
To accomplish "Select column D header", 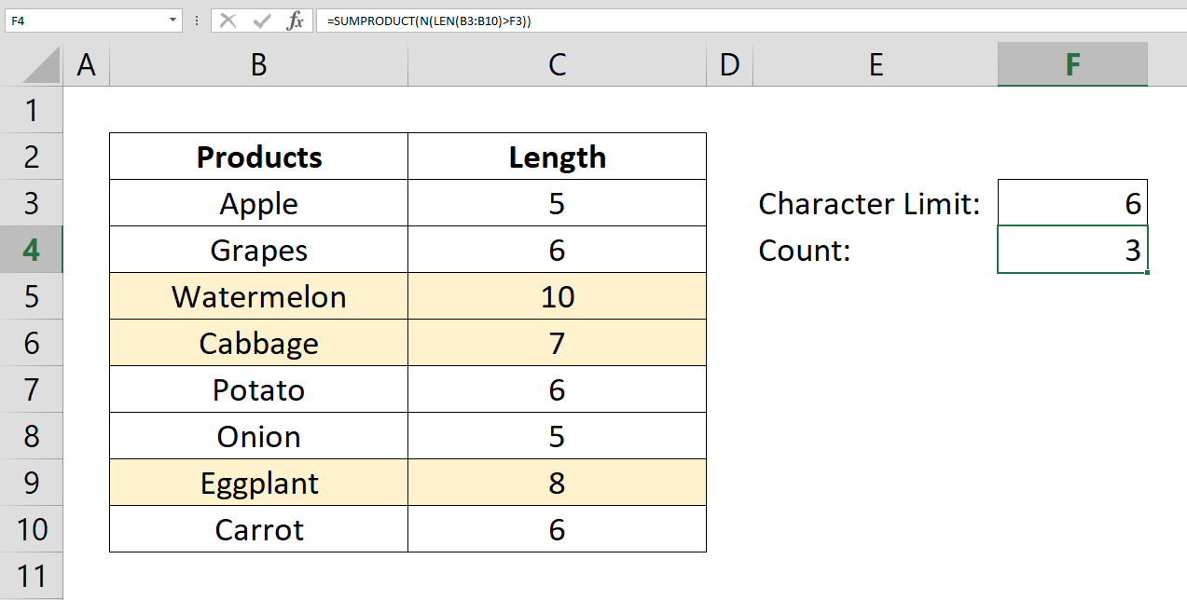I will 730,64.
